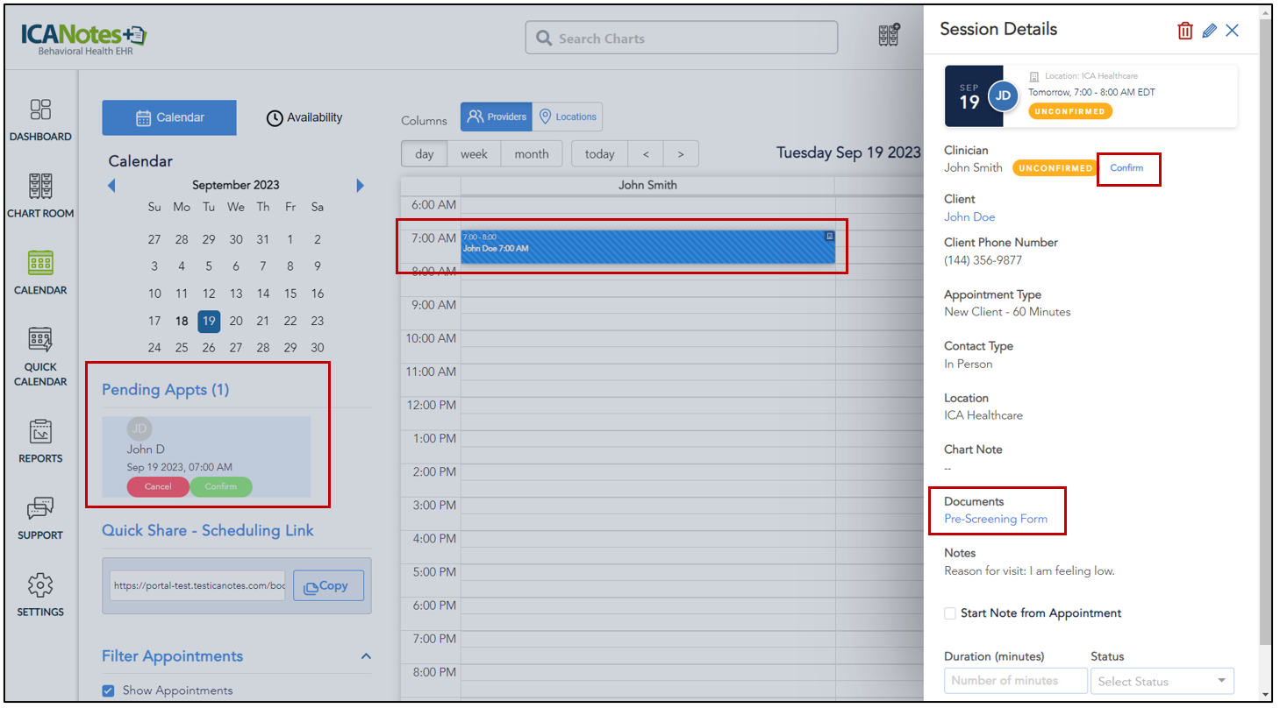Collapse the Filter Appointments section
Viewport: 1280px width, 708px height.
click(x=366, y=656)
